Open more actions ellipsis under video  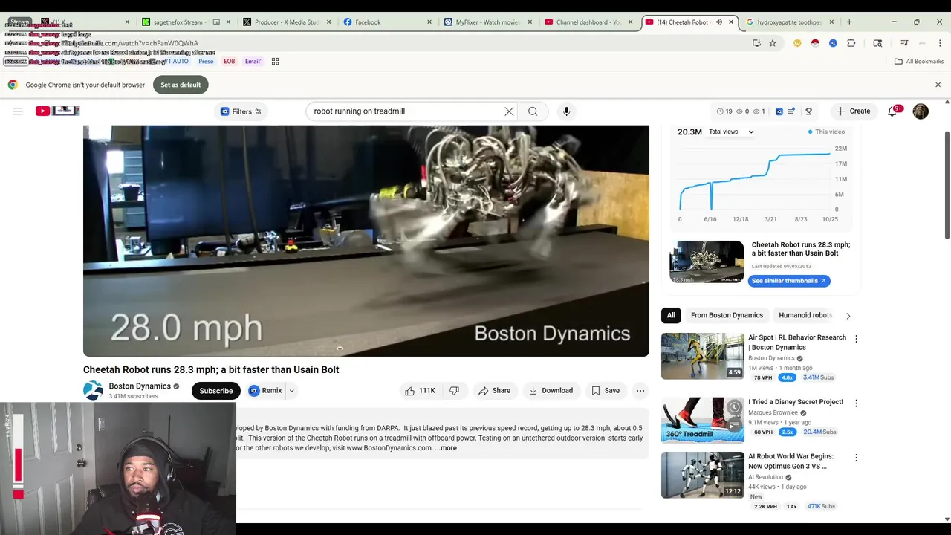[640, 391]
